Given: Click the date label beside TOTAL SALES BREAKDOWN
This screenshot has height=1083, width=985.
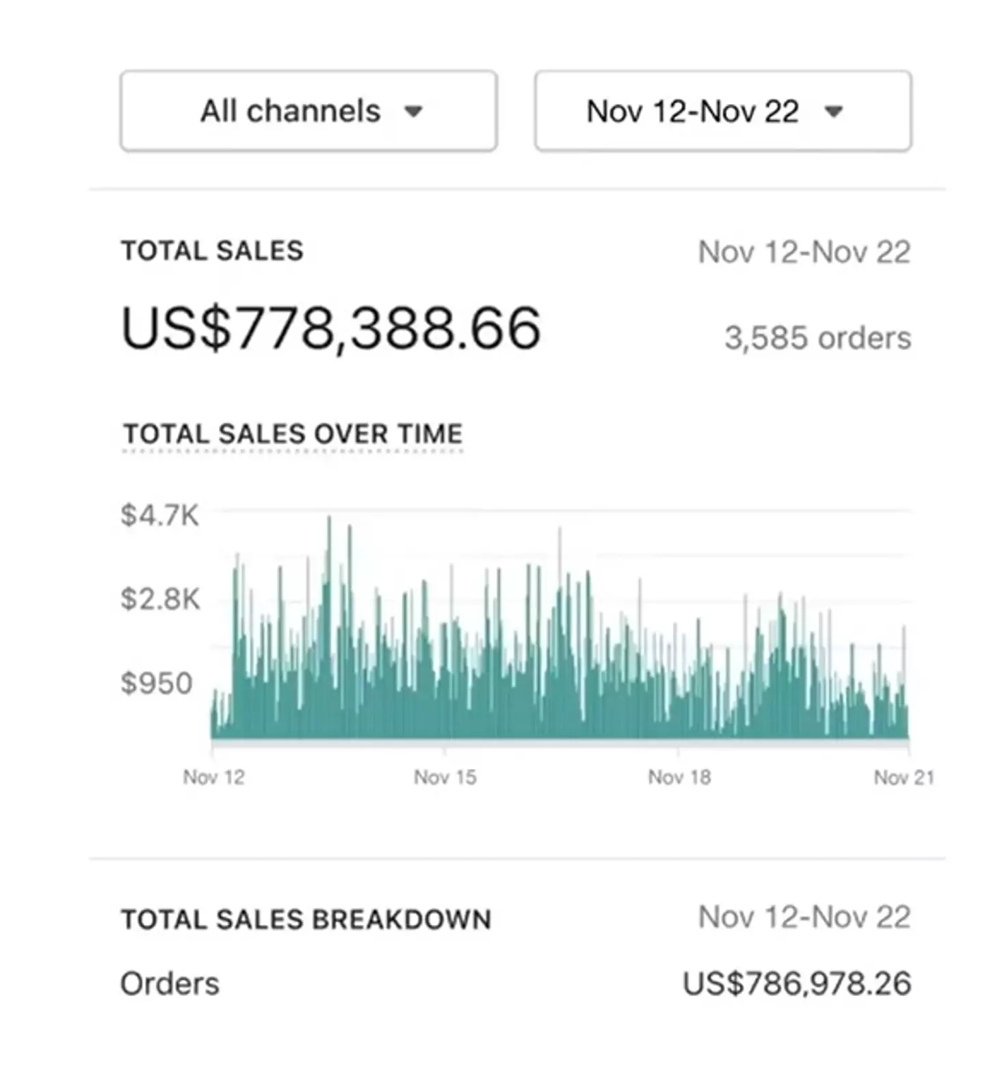Looking at the screenshot, I should click(804, 917).
